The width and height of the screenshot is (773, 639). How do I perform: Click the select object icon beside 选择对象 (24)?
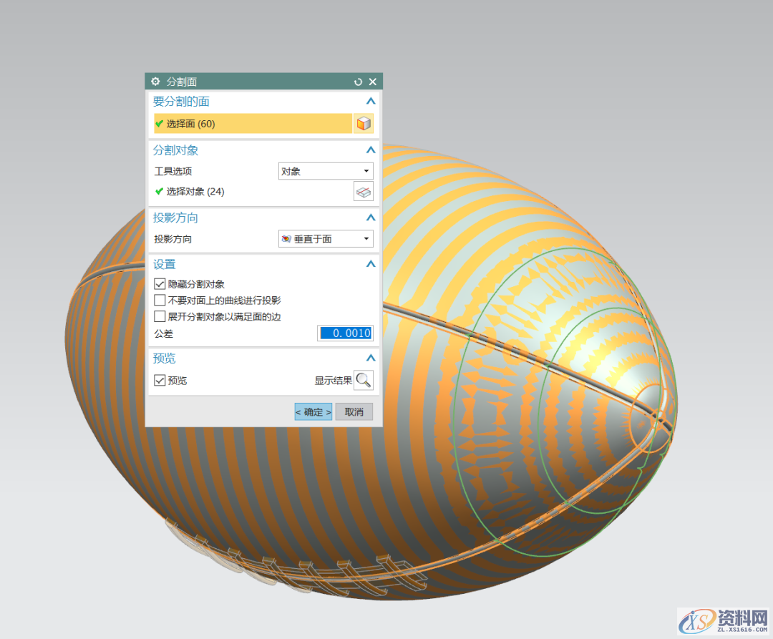(x=364, y=192)
